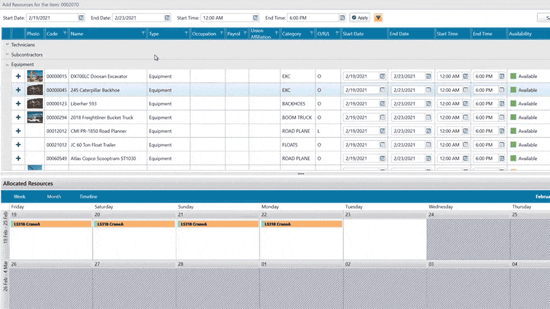Expand the Technicians group

click(7, 45)
